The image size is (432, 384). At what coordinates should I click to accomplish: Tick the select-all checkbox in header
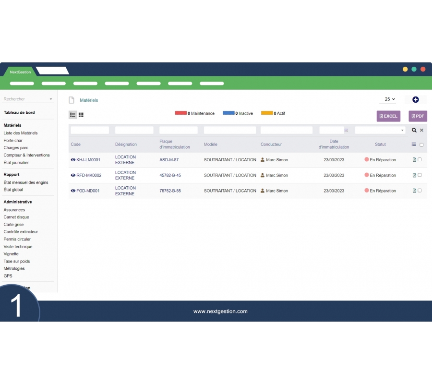[x=421, y=144]
